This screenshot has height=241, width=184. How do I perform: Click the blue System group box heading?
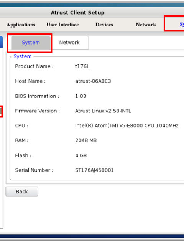22,56
